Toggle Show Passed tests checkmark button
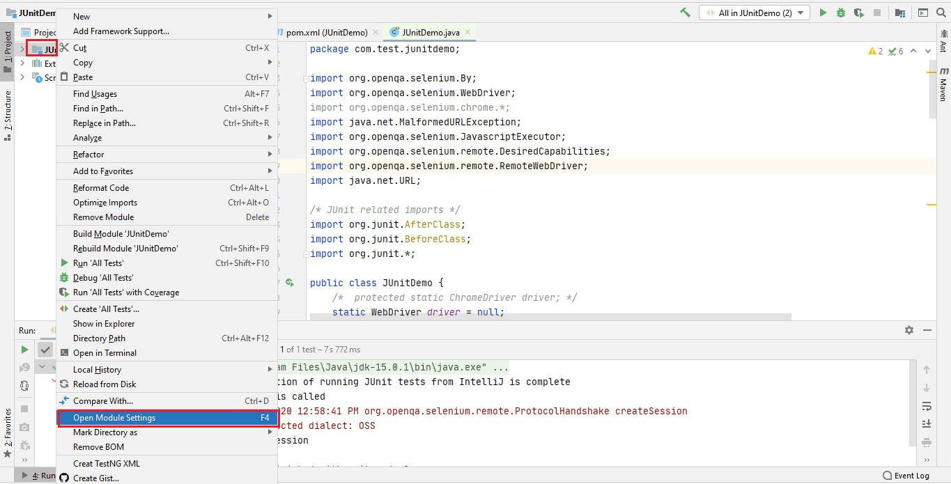 45,350
